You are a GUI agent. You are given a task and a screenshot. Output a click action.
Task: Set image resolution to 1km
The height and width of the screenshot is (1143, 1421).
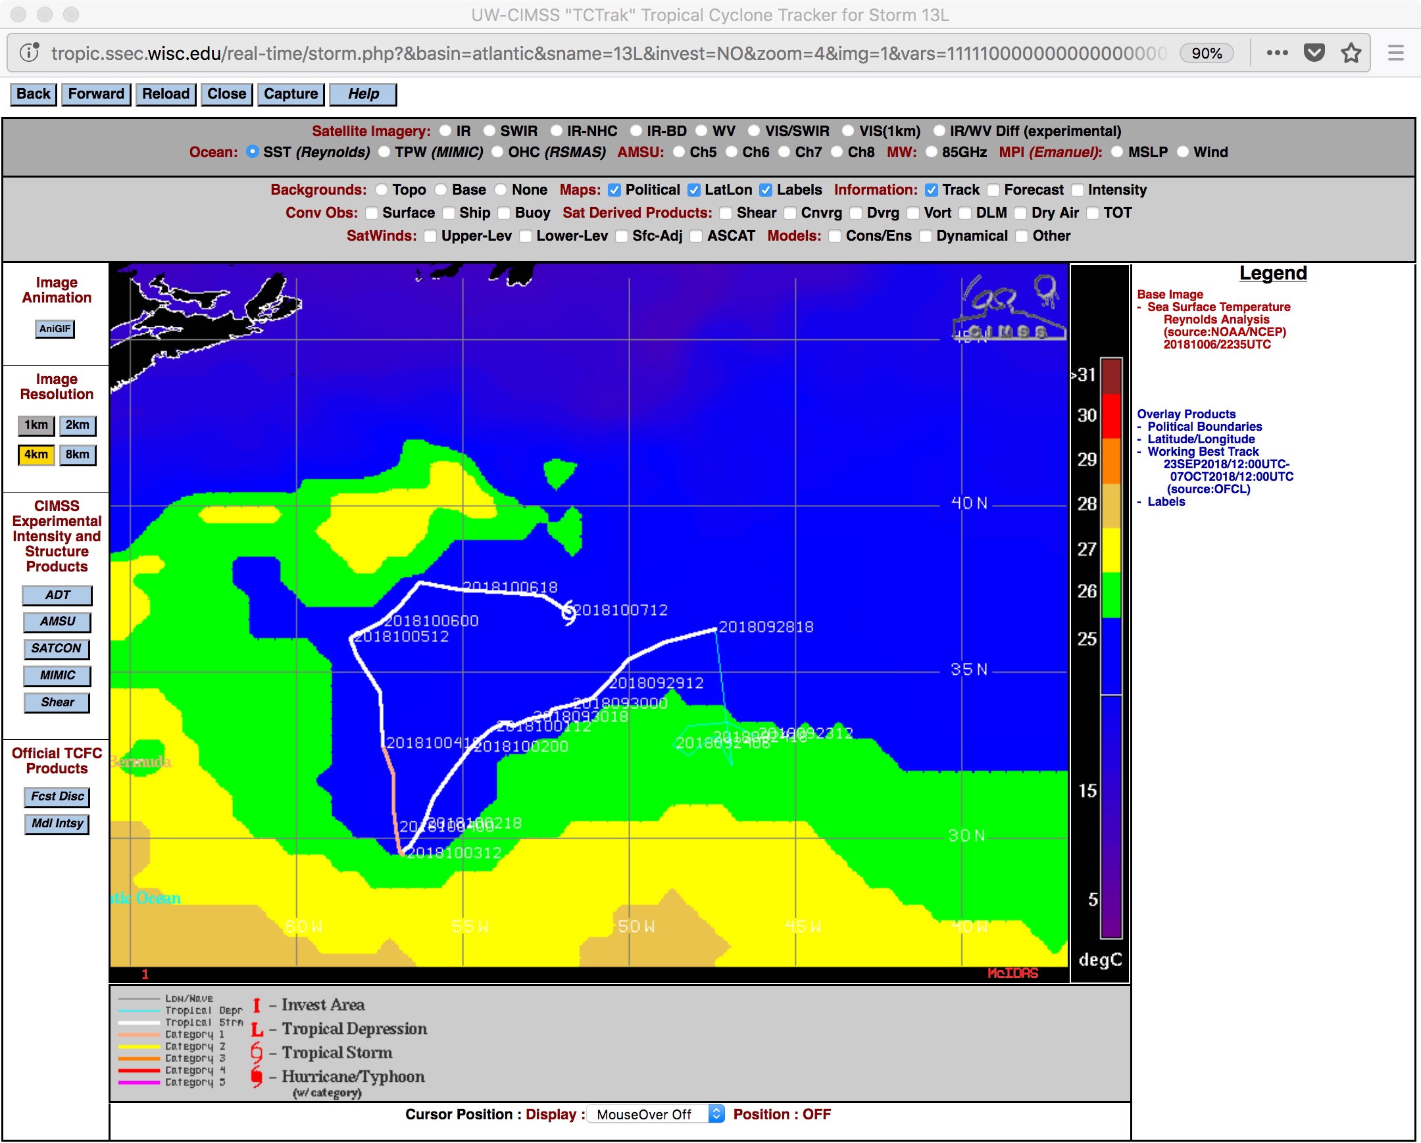pos(36,426)
